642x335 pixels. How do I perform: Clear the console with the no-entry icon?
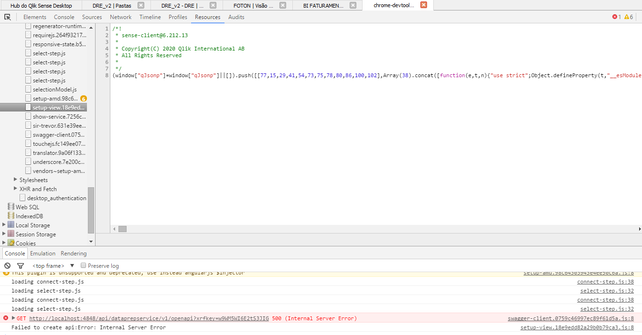pos(7,265)
